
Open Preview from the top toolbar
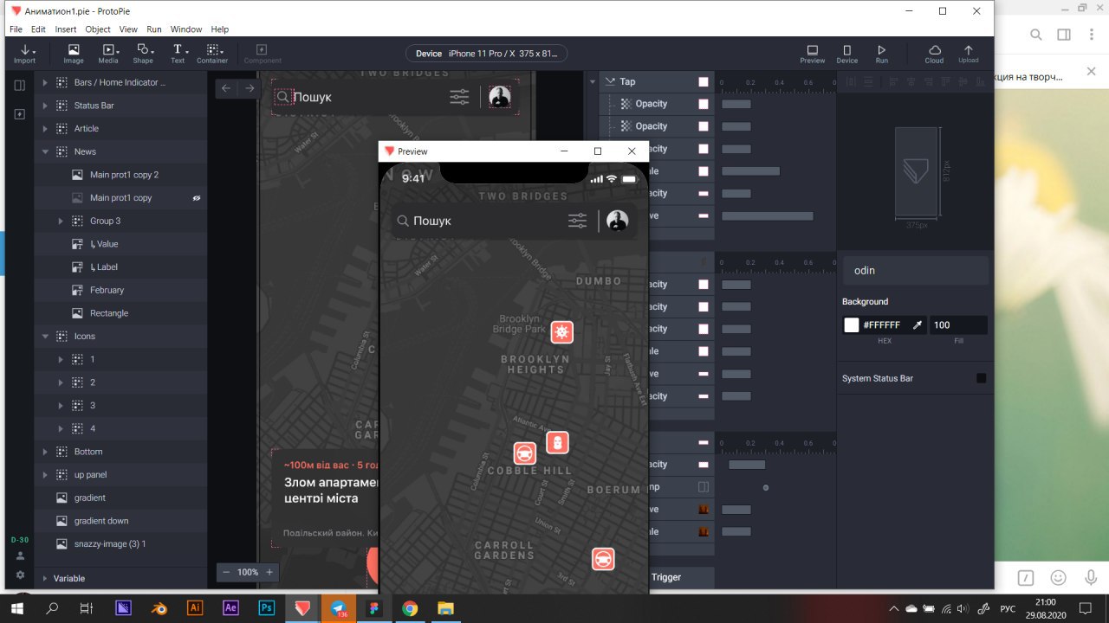click(813, 54)
